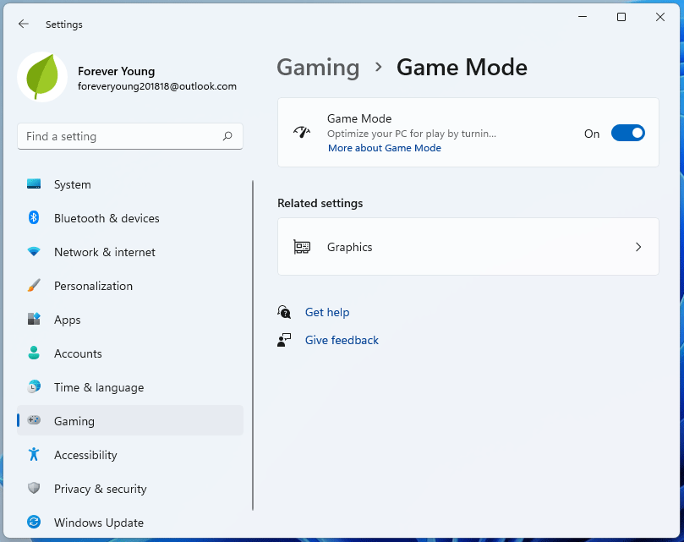Click the Accounts person icon
684x542 pixels.
(x=34, y=353)
